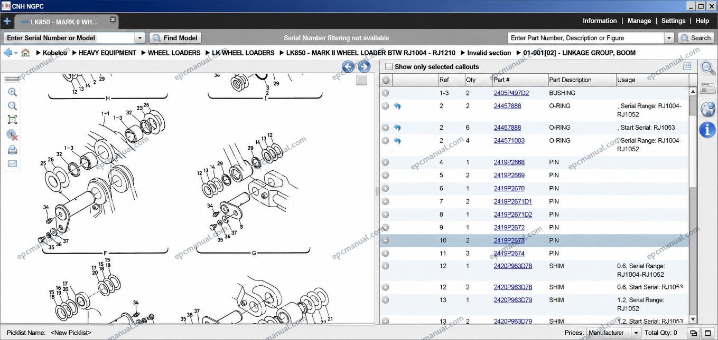Screen dimensions: 718x340
Task: Open the Settings menu
Action: click(673, 21)
